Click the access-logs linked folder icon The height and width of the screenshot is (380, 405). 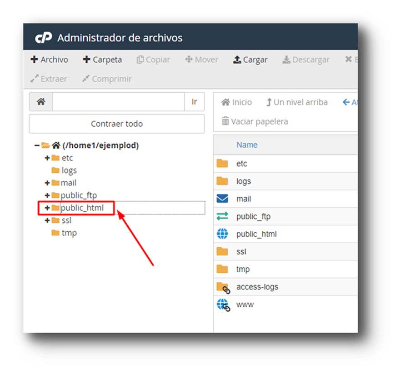[x=223, y=287]
